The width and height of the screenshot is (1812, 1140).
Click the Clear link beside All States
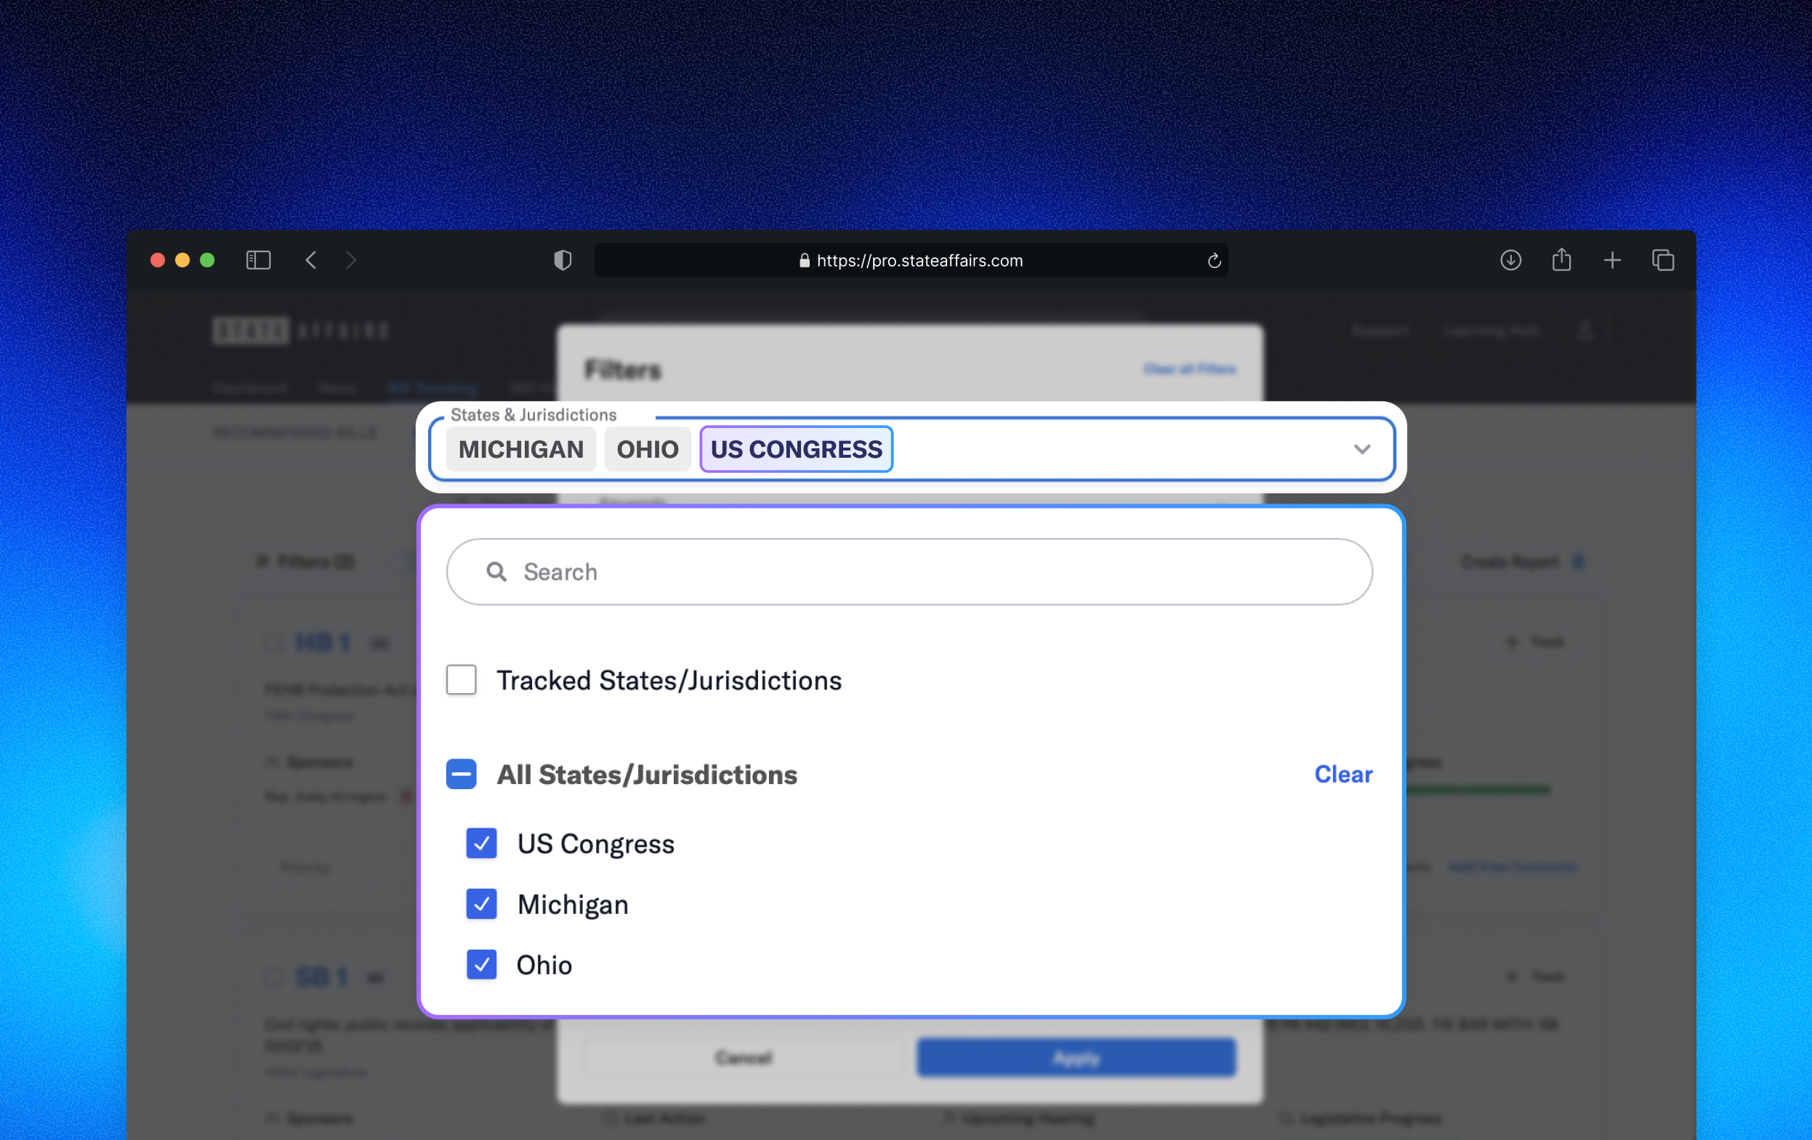1343,774
